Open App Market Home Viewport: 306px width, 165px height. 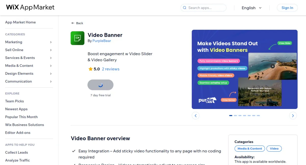point(20,22)
